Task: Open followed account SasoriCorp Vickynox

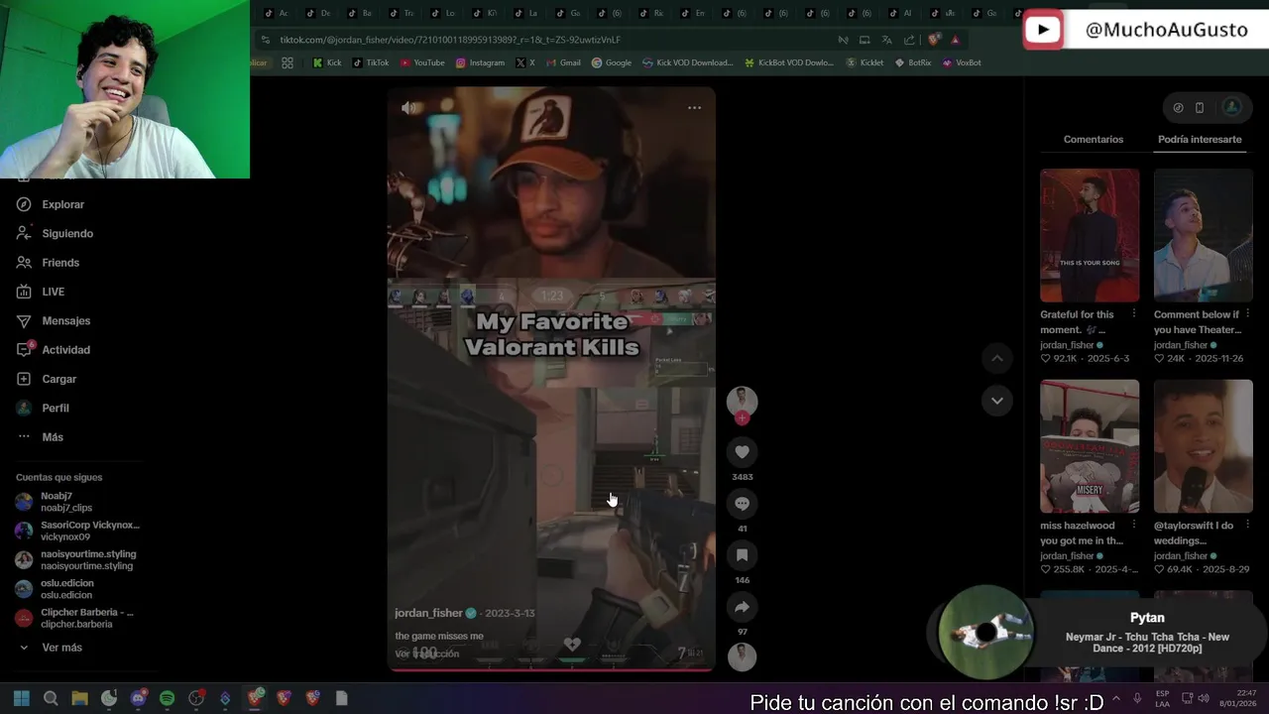Action: 77,531
